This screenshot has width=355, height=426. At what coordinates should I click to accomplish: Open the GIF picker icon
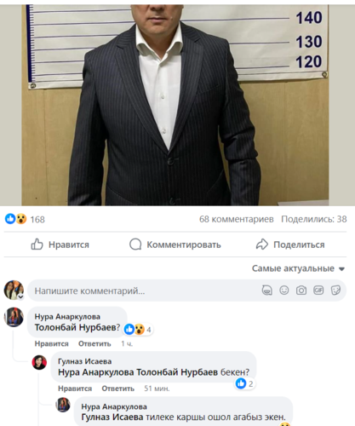318,291
